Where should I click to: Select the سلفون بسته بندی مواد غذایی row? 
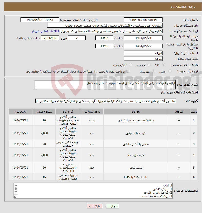[x=103, y=120]
